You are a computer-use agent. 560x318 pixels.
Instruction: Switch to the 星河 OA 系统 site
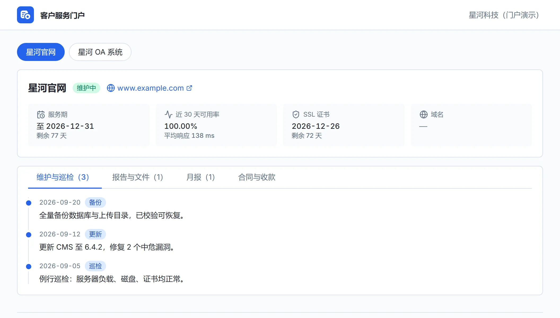tap(100, 52)
